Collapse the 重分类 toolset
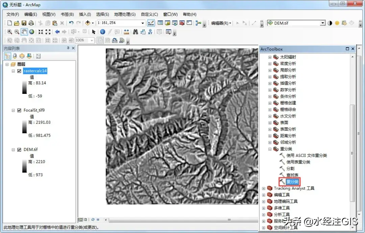 click(270, 149)
